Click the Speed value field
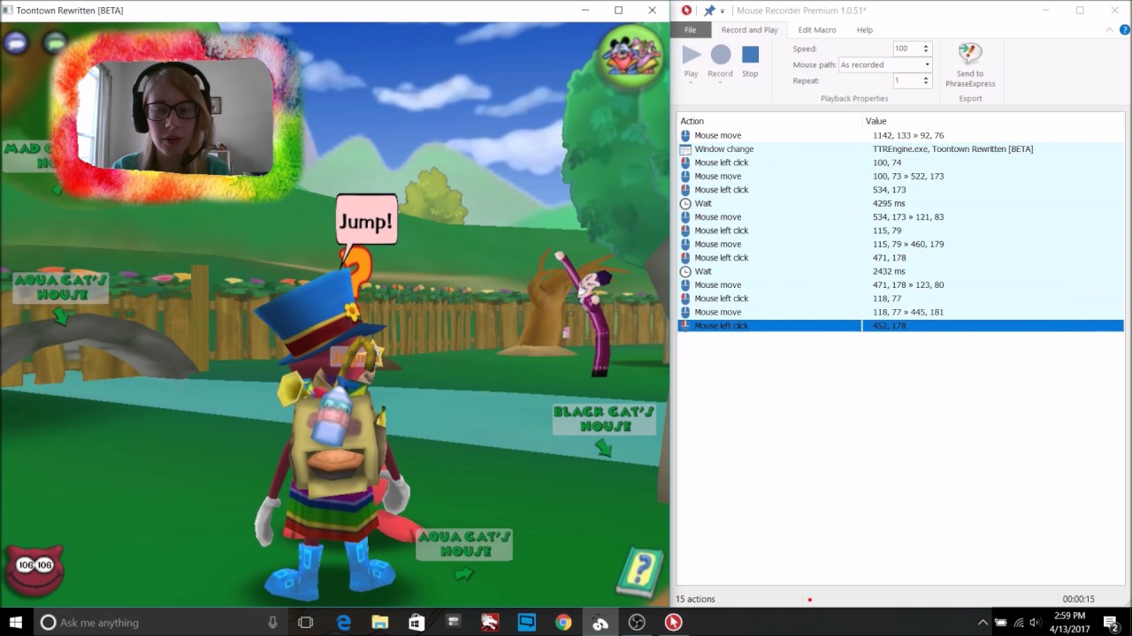 (906, 49)
